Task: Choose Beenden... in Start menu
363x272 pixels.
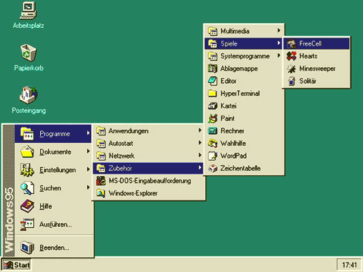Action: [54, 248]
